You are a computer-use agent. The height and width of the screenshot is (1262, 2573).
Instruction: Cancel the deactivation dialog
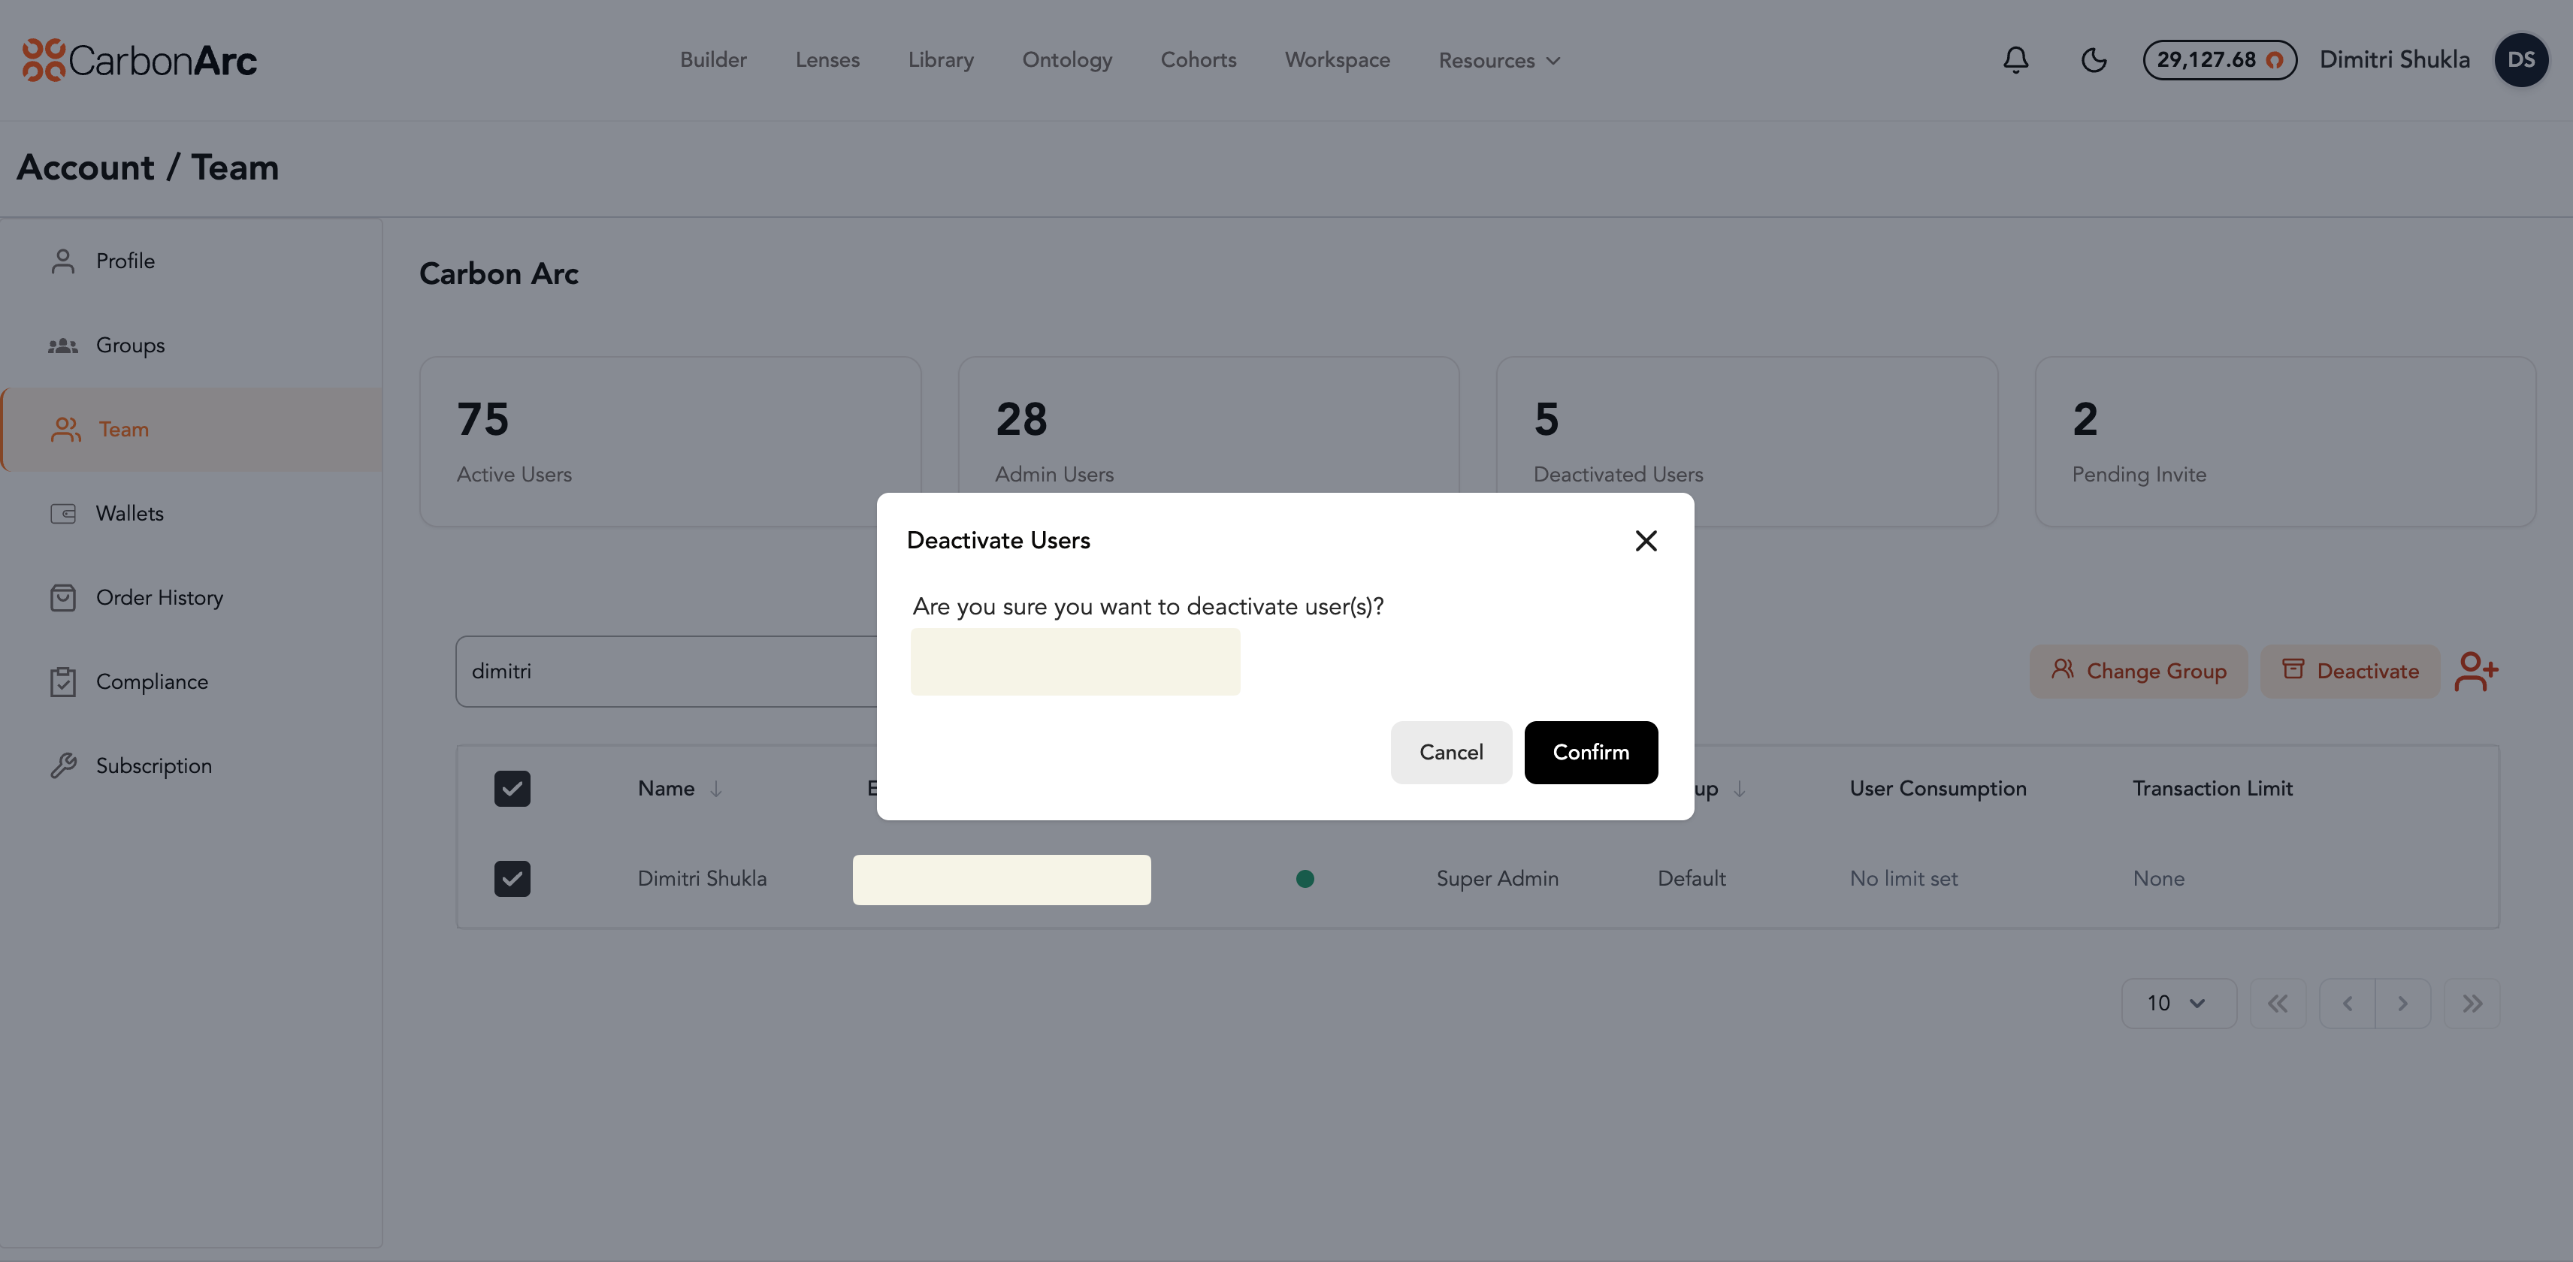pyautogui.click(x=1450, y=752)
